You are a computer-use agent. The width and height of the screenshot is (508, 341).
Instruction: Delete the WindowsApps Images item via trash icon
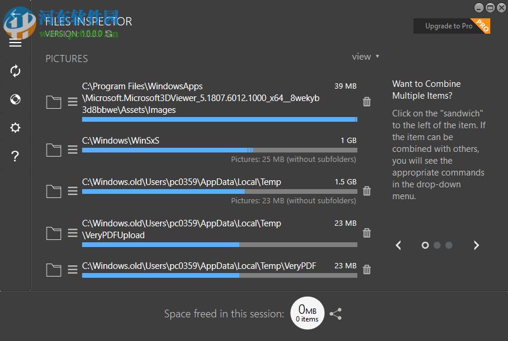(367, 102)
